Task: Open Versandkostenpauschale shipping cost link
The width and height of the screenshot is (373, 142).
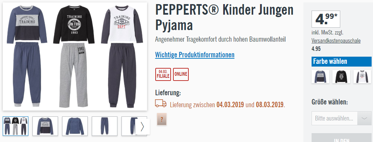Action: coord(336,41)
